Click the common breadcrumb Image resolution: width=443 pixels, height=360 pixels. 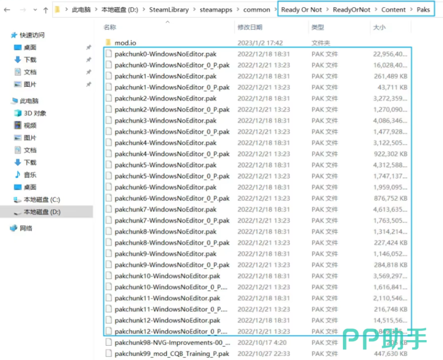[257, 10]
